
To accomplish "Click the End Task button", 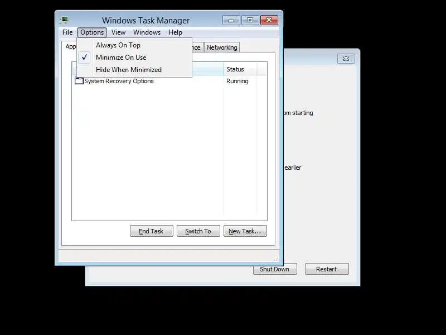I will tap(151, 231).
